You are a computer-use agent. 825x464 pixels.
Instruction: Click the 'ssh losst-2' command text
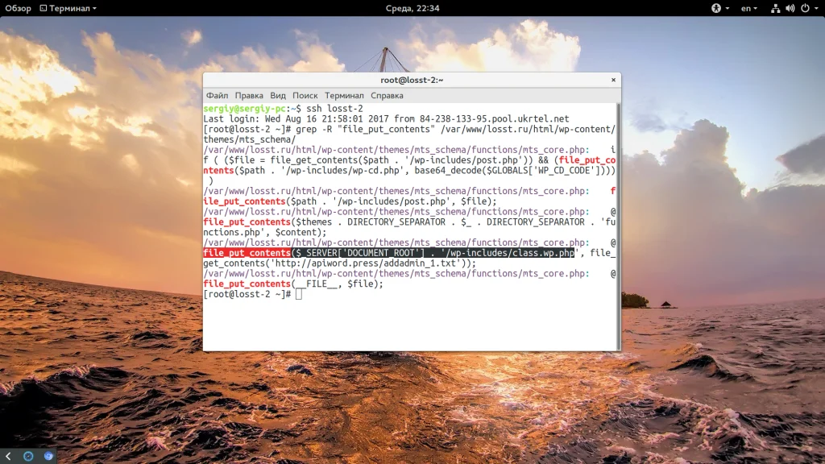[x=334, y=109]
